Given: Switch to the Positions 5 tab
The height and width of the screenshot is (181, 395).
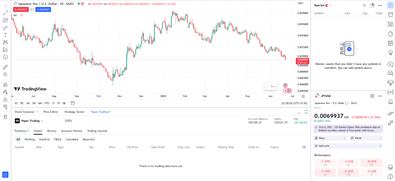Looking at the screenshot, I should click(22, 131).
